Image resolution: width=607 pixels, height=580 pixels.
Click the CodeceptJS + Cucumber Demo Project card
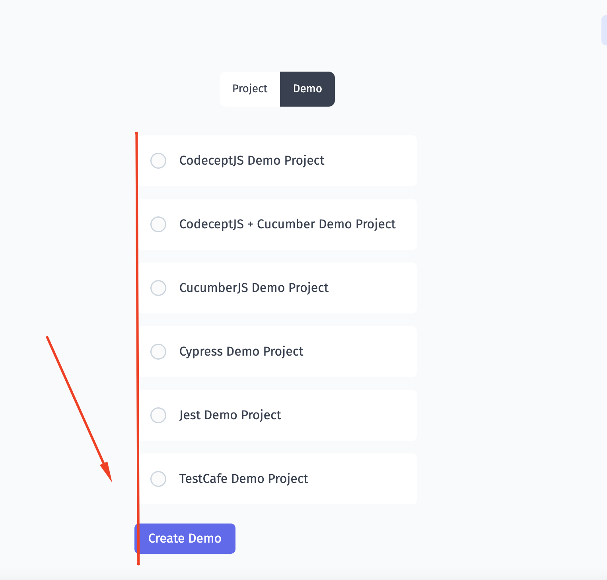pos(287,224)
